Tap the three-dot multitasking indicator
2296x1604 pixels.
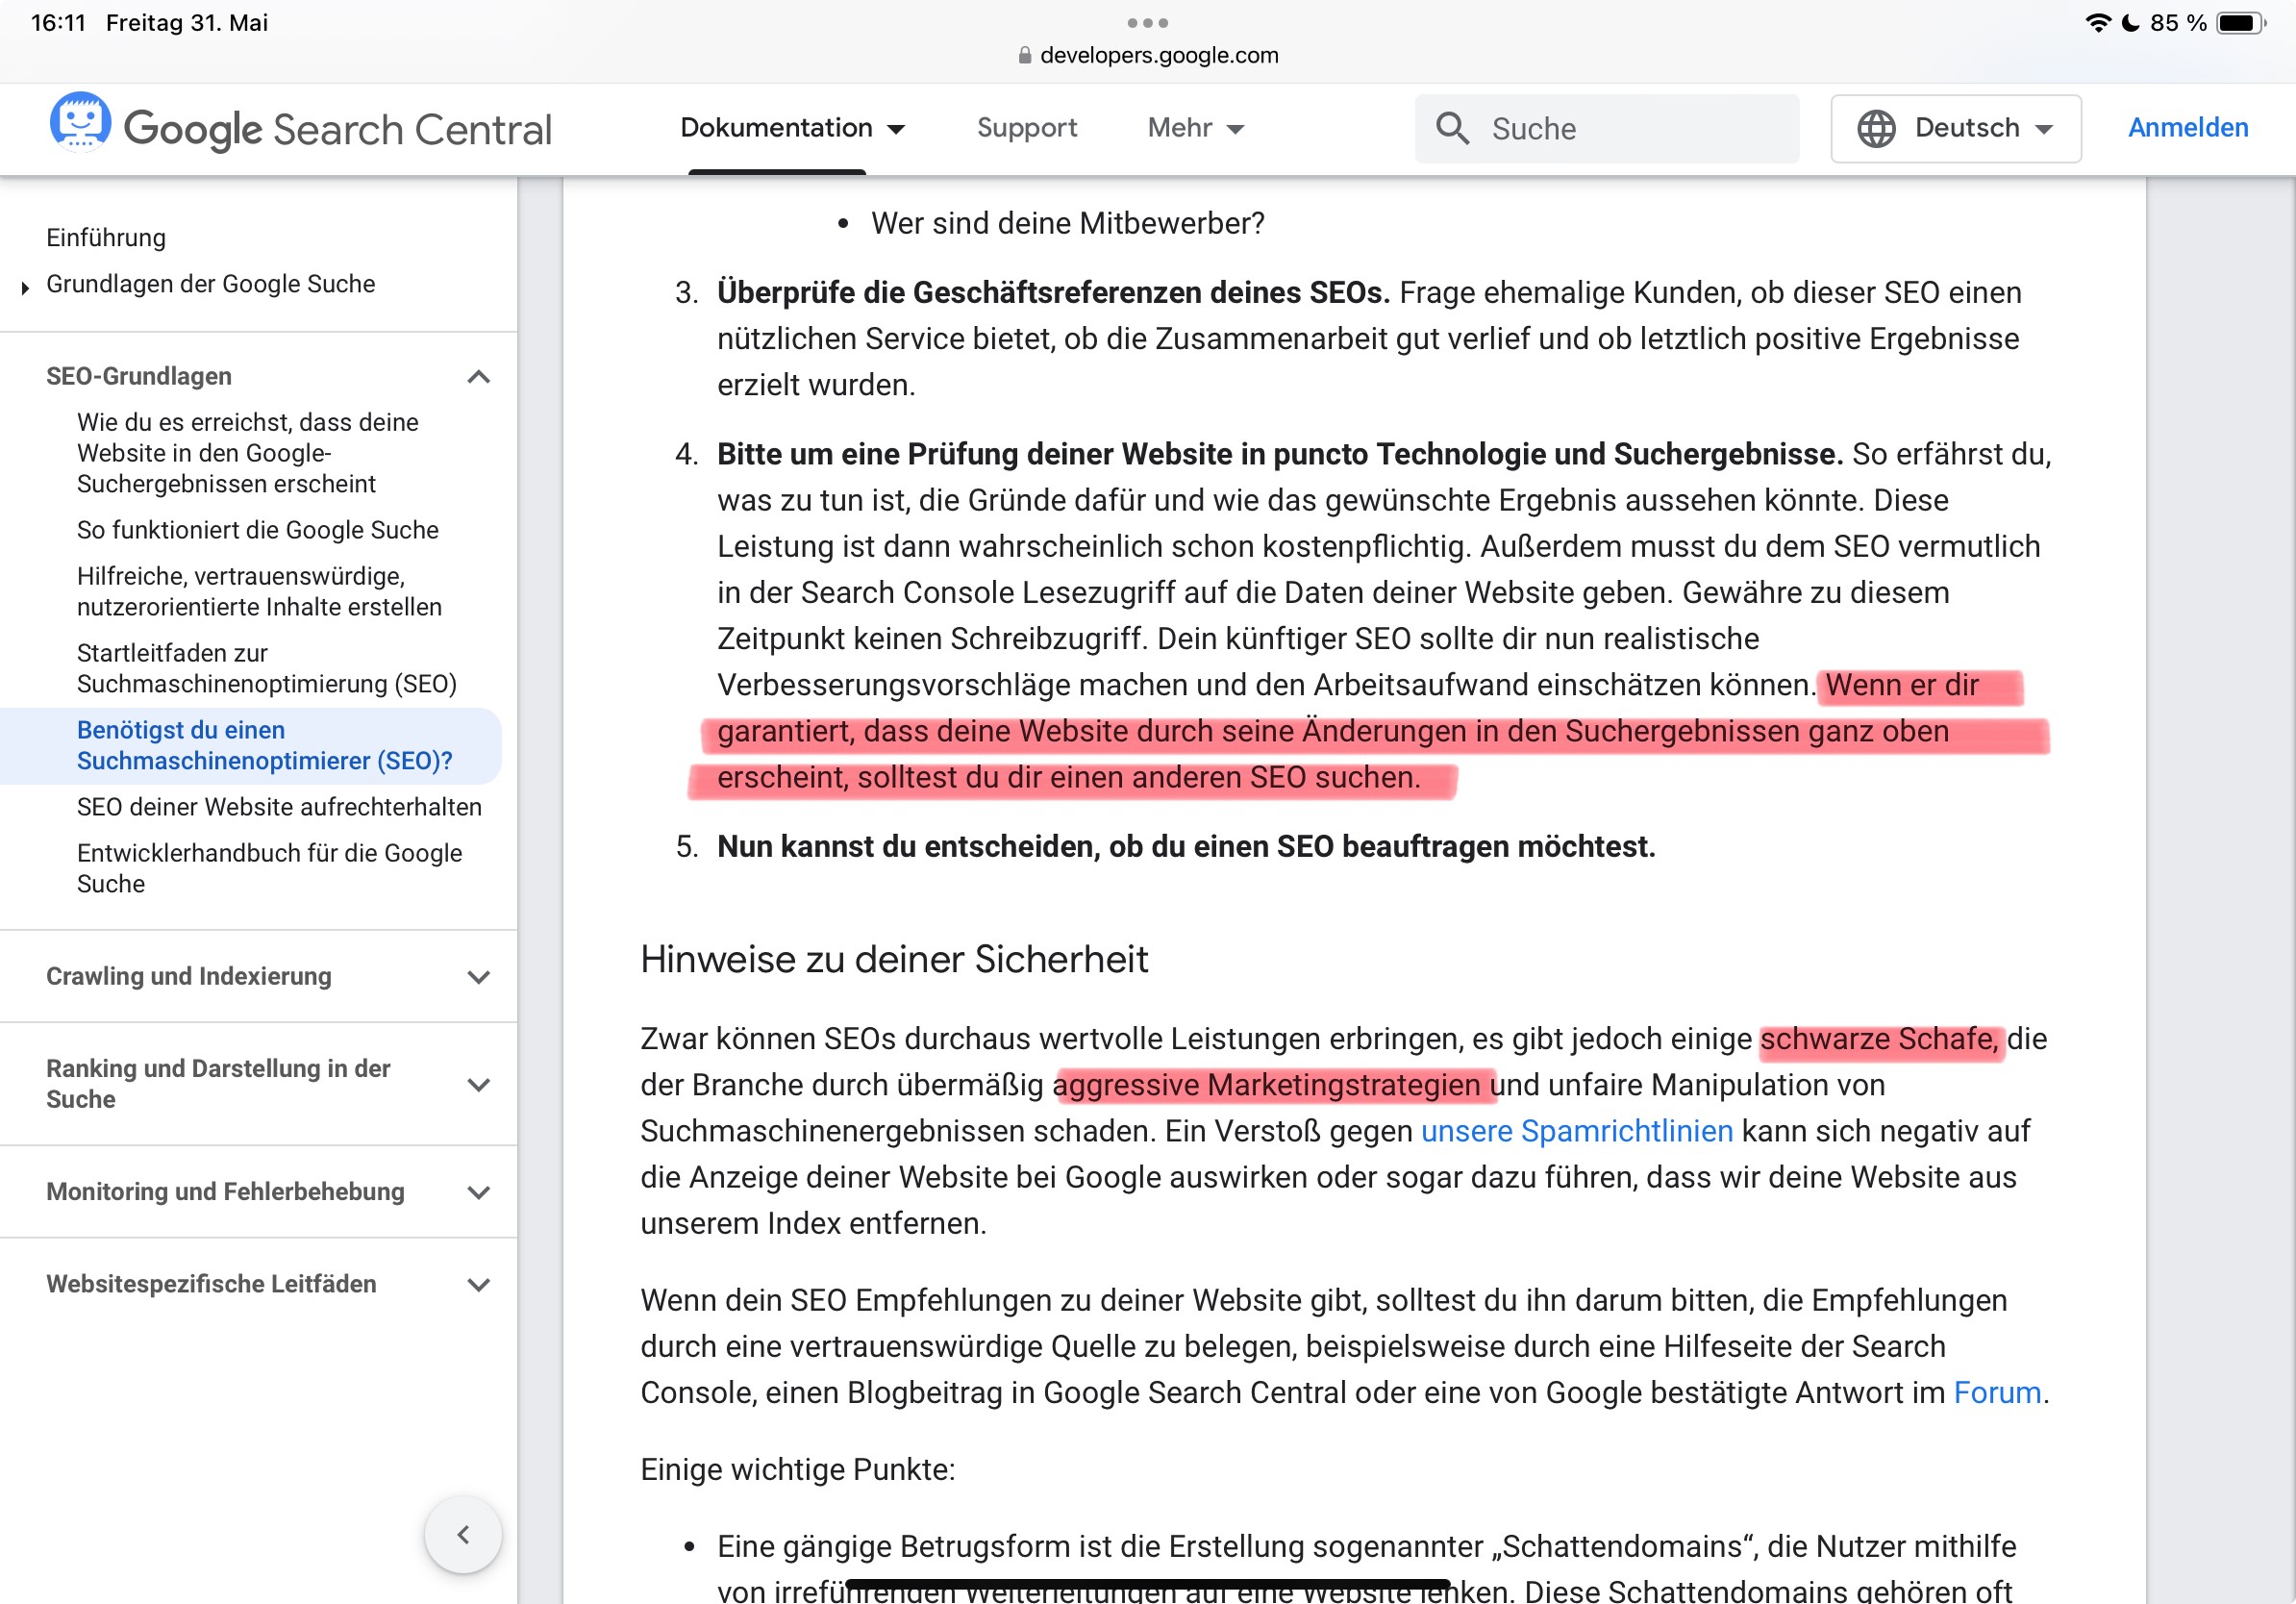point(1147,22)
